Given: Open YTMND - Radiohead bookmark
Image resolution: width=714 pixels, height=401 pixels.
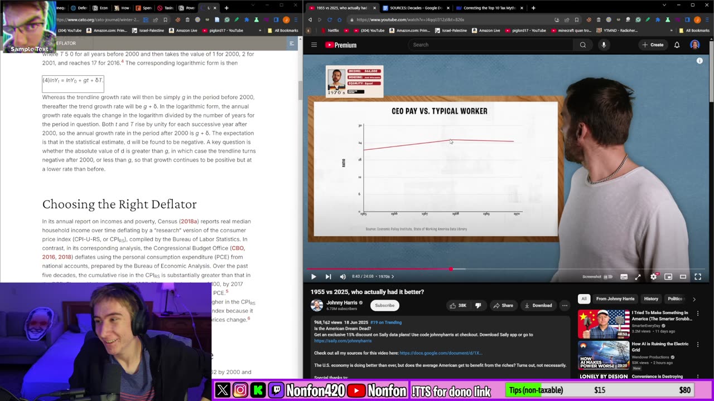Looking at the screenshot, I should click(x=616, y=31).
